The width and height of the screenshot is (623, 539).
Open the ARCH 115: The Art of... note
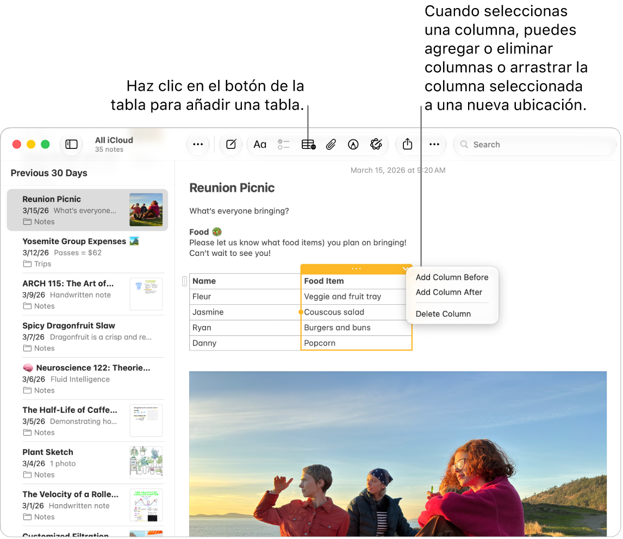(88, 294)
